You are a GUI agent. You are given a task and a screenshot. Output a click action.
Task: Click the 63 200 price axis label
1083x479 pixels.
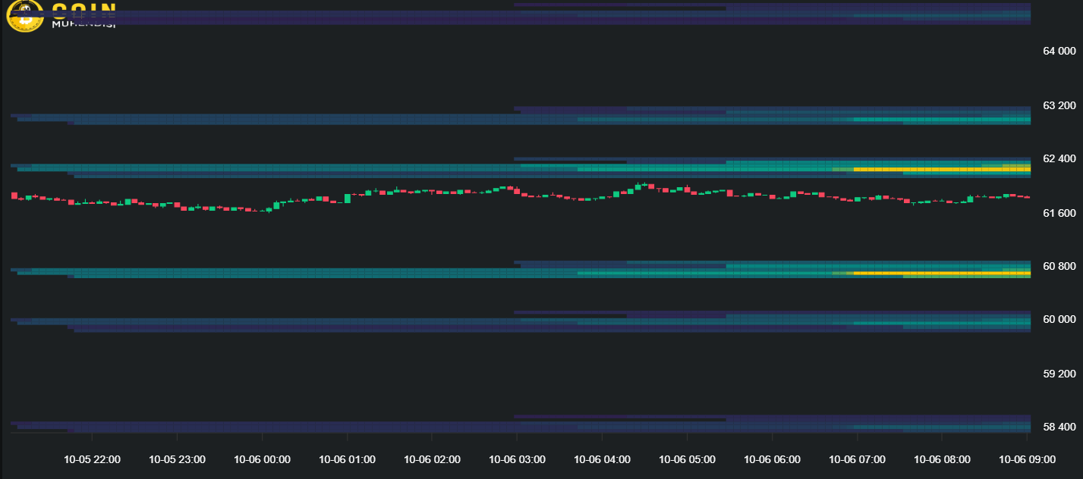pos(1059,105)
